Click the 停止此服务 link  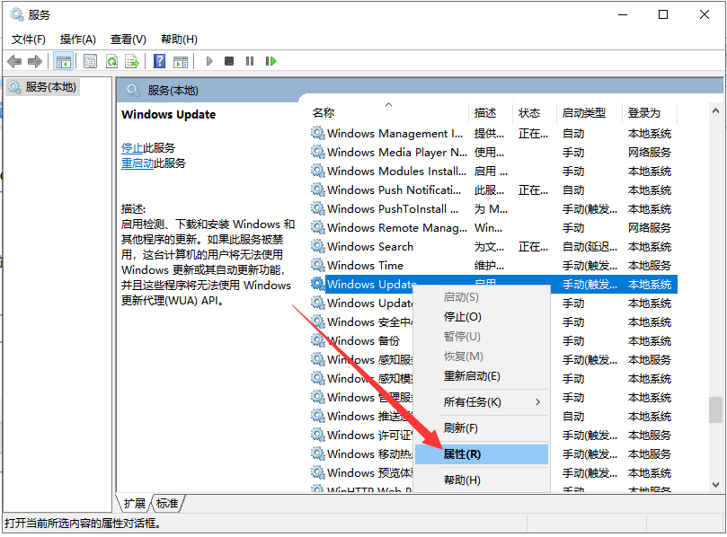[x=133, y=147]
